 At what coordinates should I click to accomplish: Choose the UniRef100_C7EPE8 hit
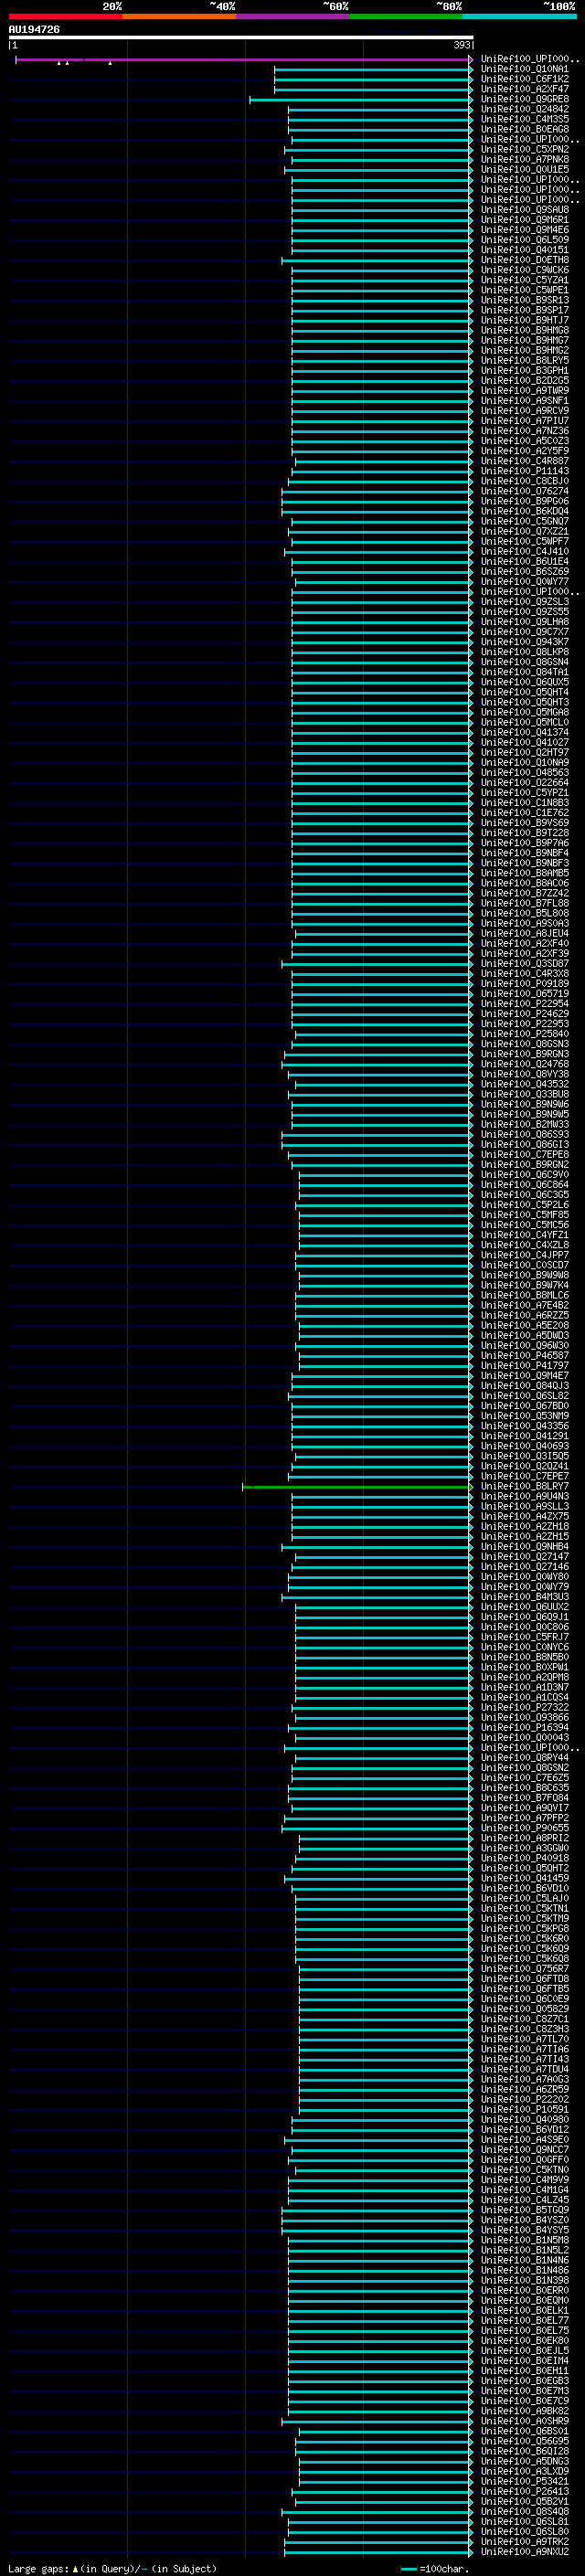tap(525, 1155)
